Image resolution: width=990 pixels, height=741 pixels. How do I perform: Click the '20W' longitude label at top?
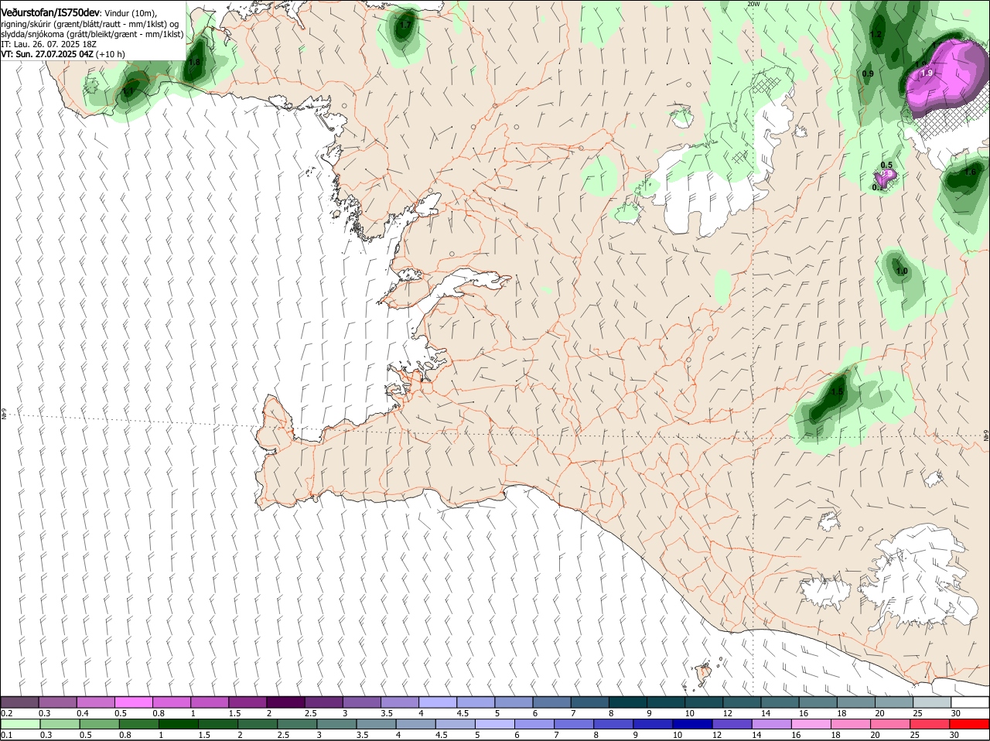pos(753,4)
